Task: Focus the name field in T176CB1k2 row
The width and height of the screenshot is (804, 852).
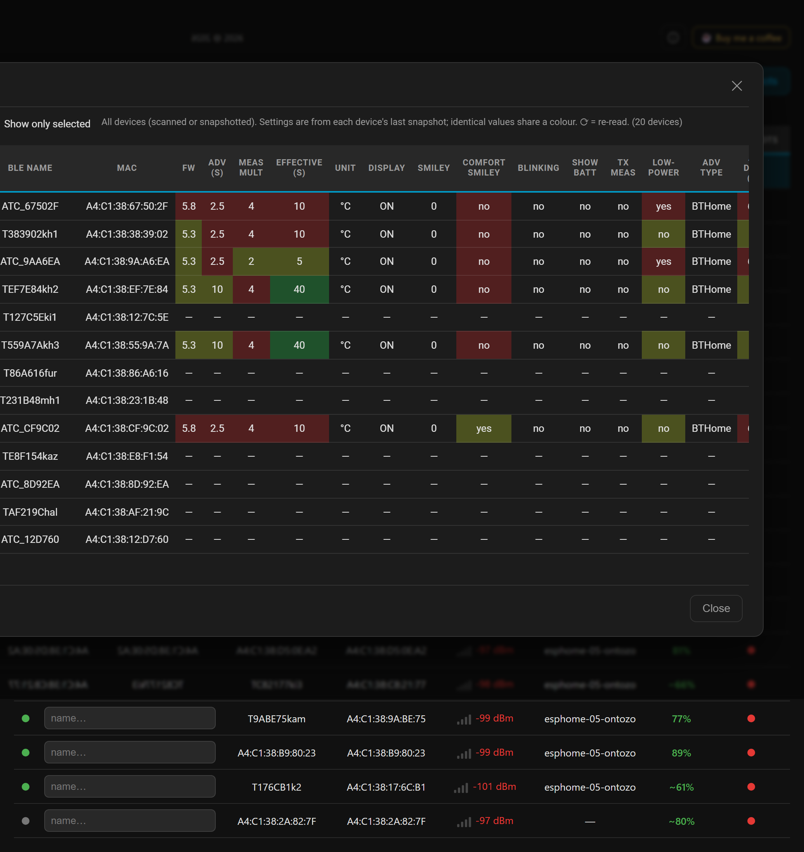Action: (130, 787)
